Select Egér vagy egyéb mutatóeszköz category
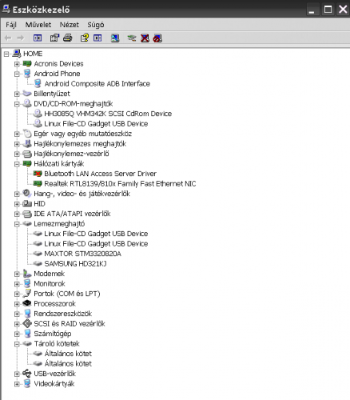The height and width of the screenshot is (400, 350). click(83, 134)
